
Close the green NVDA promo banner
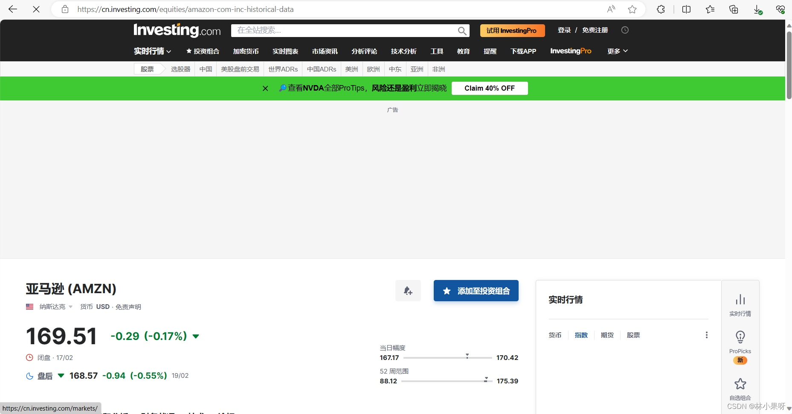pos(265,88)
